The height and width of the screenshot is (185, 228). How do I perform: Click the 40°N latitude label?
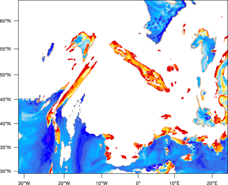5,124
